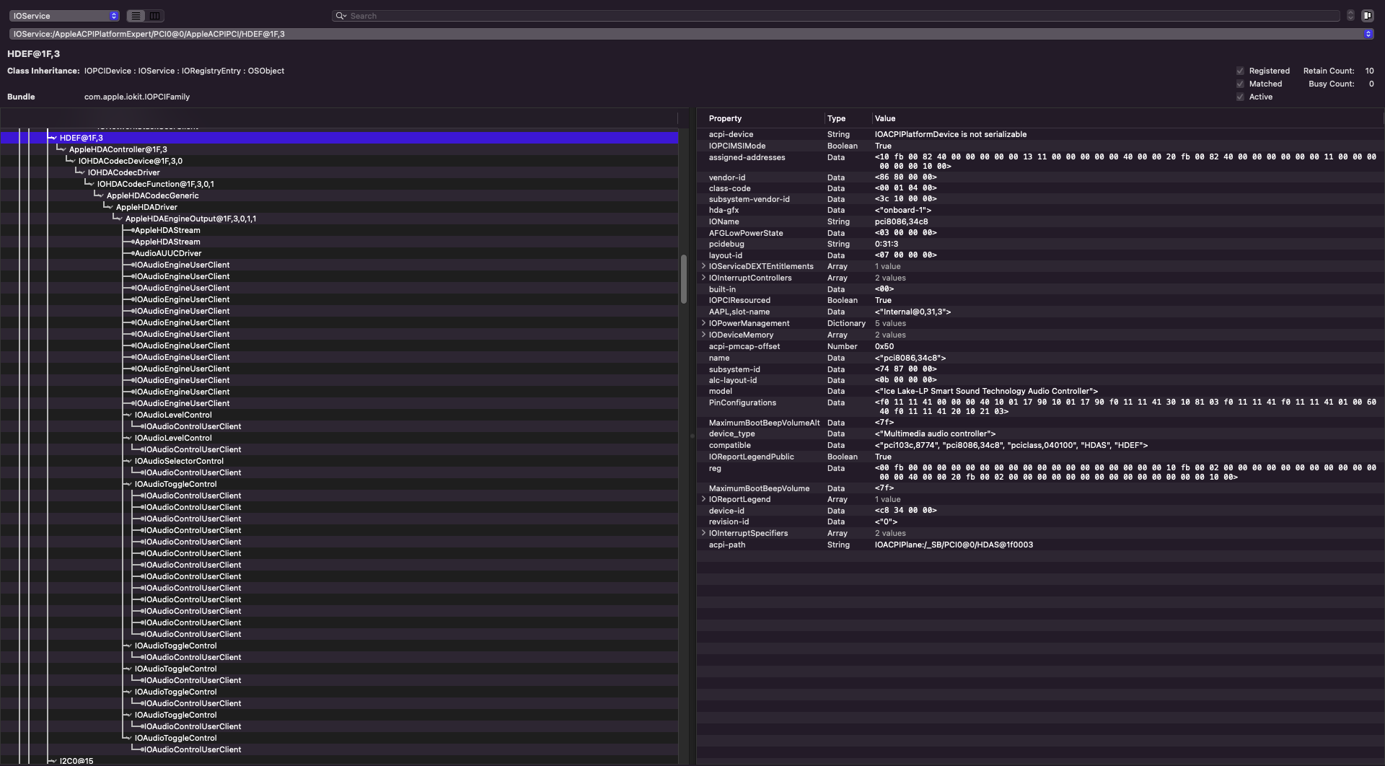
Task: Select the HDEF@1F,3 tree row
Action: click(339, 138)
